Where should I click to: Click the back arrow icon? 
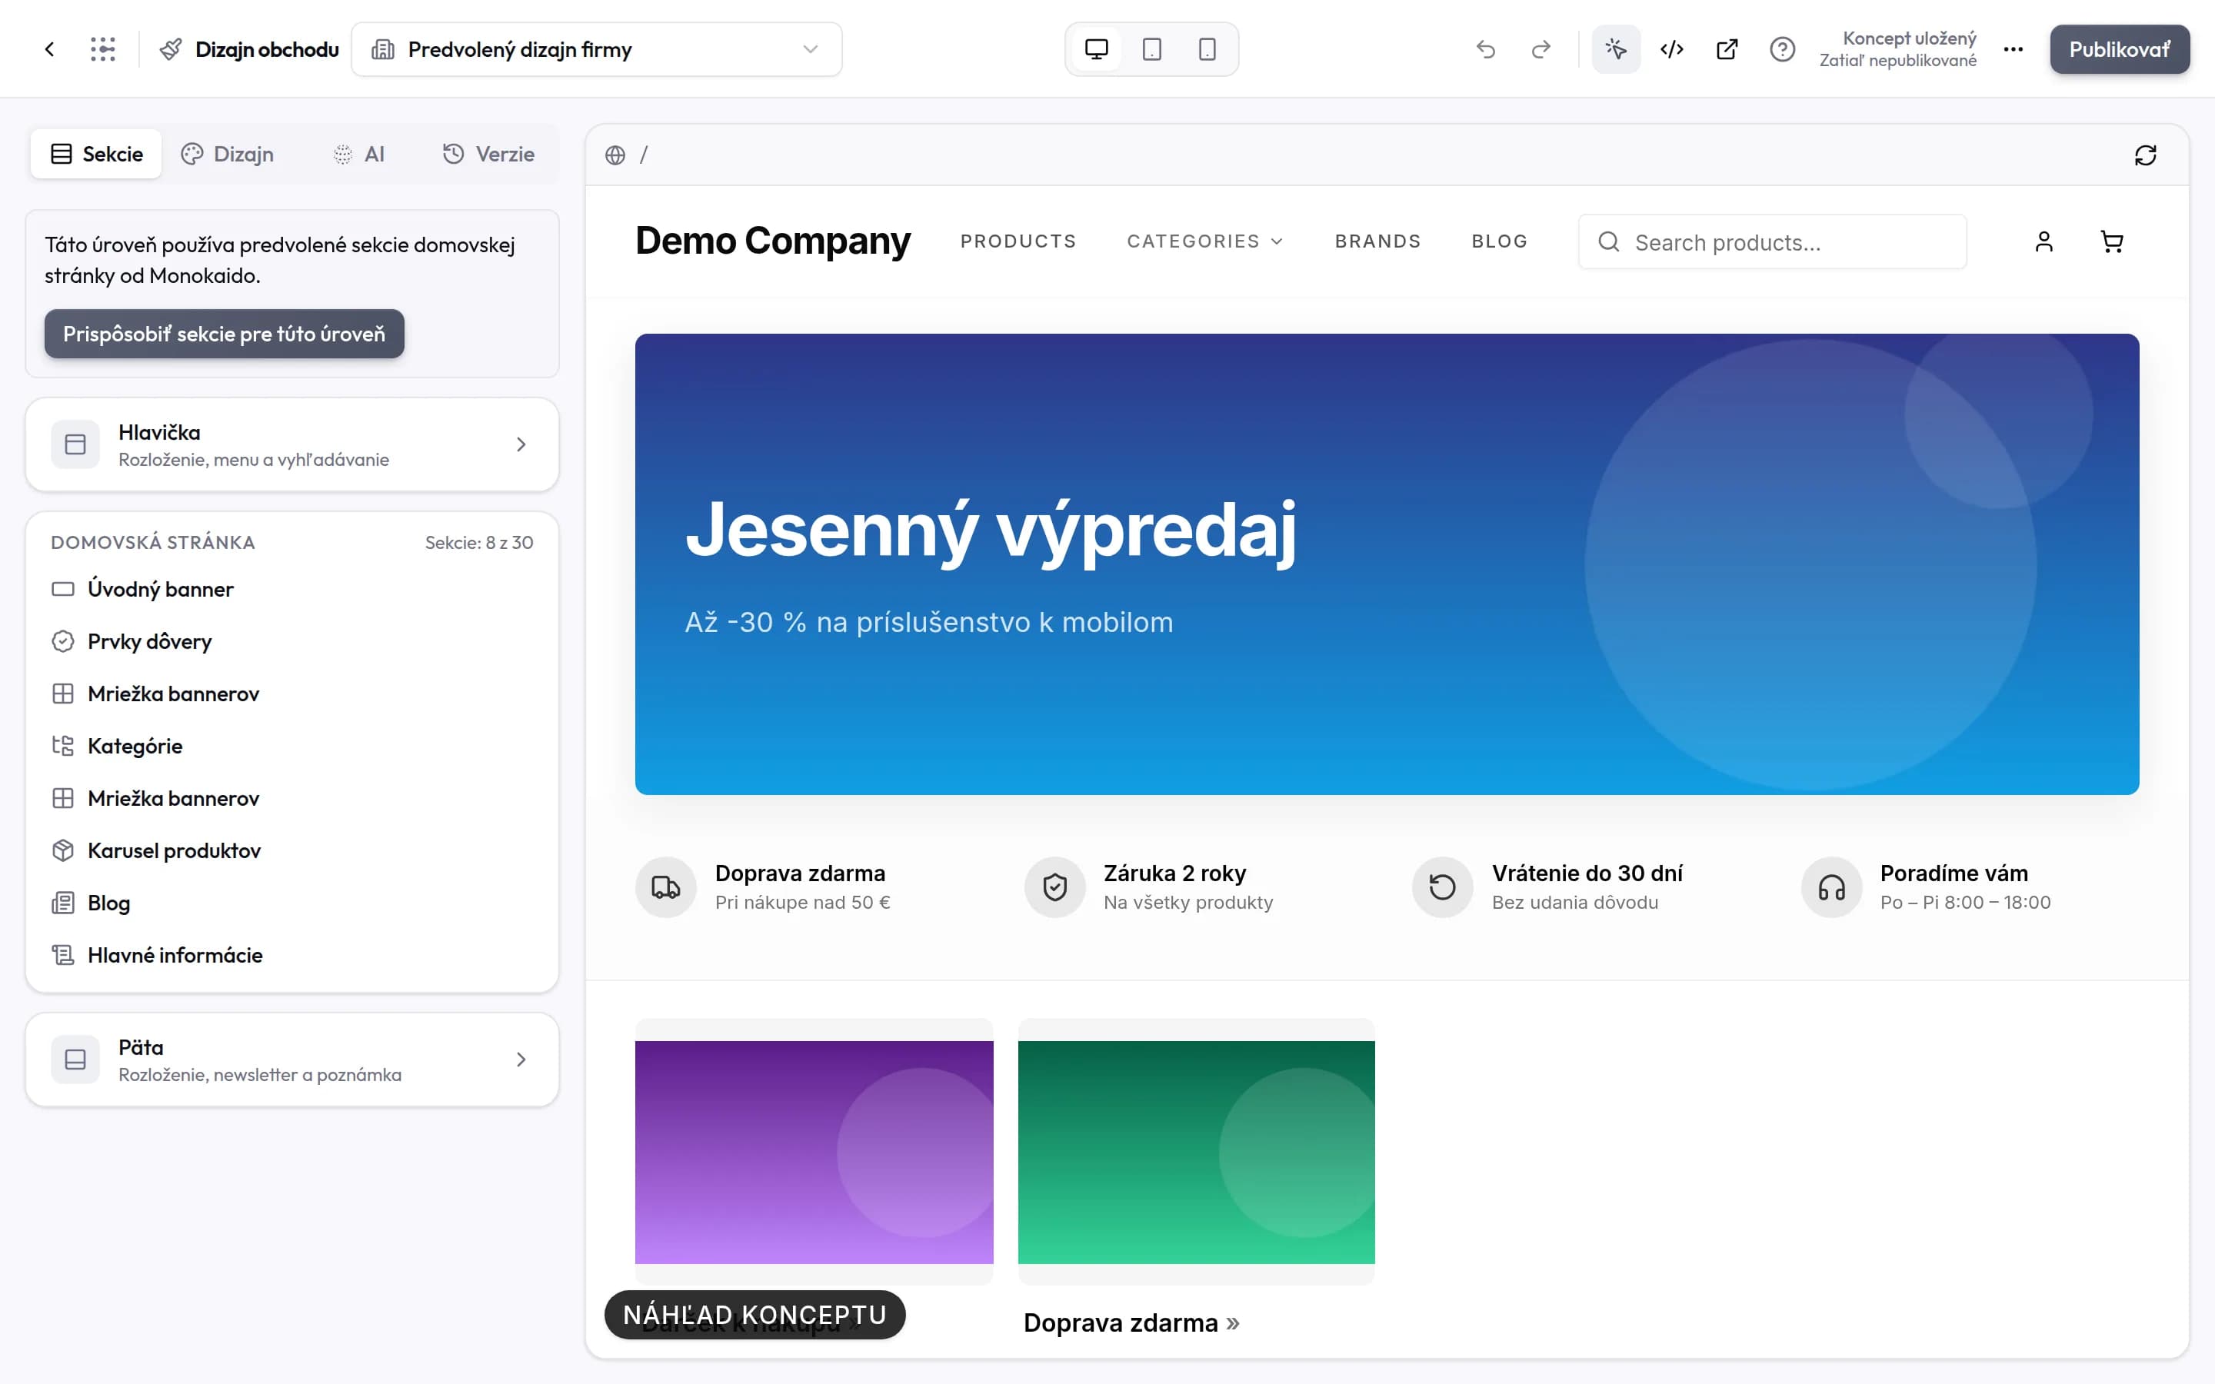49,49
